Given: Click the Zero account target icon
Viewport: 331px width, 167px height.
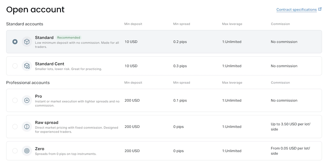Looking at the screenshot, I should (x=27, y=151).
